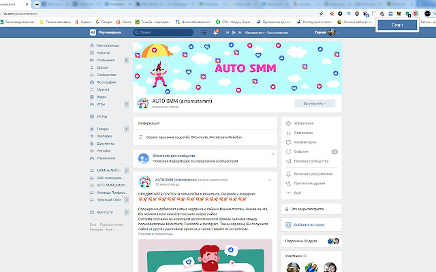Click the track title Неизвестен - Без названия

tap(266, 33)
